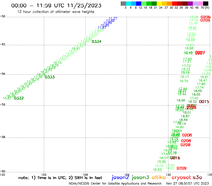The width and height of the screenshot is (212, 186).
Task: Click the wave height value 17.92
Action: pyautogui.click(x=194, y=98)
